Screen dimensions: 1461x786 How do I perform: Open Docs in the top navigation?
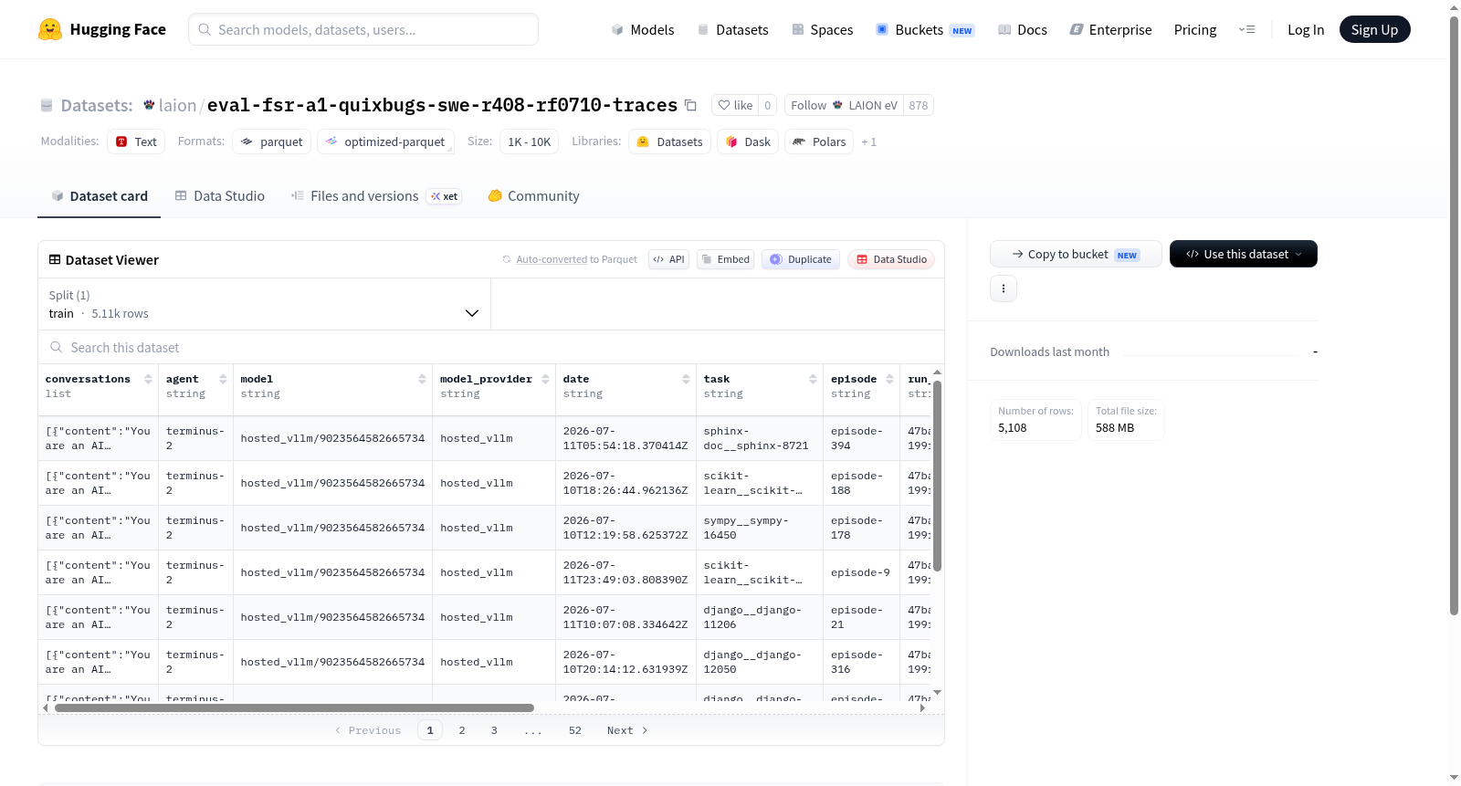tap(1022, 30)
